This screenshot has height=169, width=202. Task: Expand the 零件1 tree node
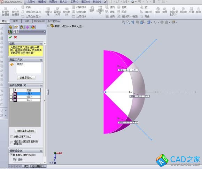(x=48, y=26)
